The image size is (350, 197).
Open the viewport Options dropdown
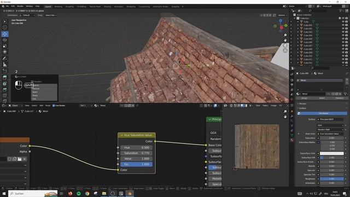(282, 15)
